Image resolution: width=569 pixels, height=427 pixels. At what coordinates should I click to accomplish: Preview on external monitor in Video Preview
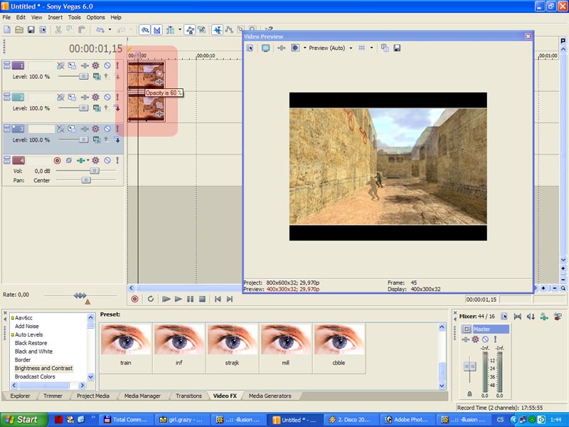pos(265,48)
